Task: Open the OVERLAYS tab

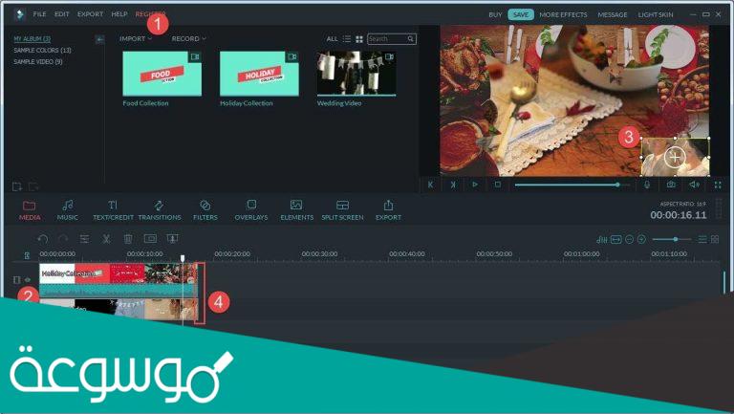Action: click(251, 209)
